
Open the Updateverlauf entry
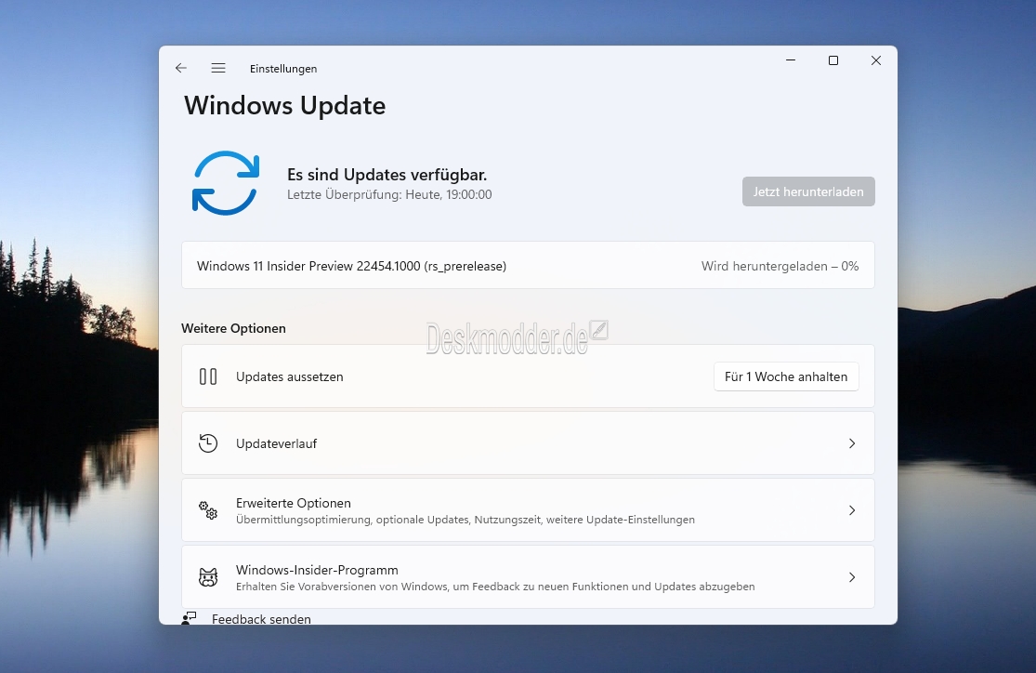coord(528,443)
